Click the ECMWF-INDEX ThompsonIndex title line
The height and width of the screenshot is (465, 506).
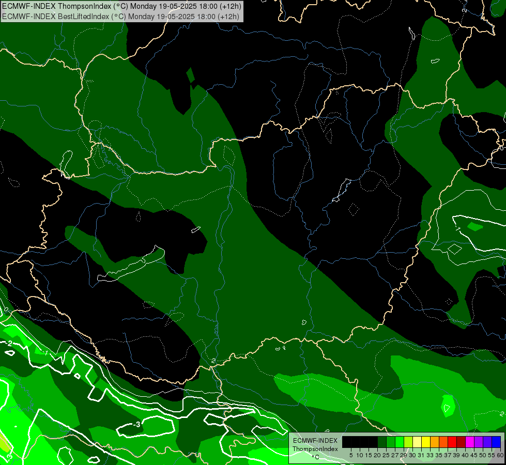(x=121, y=6)
